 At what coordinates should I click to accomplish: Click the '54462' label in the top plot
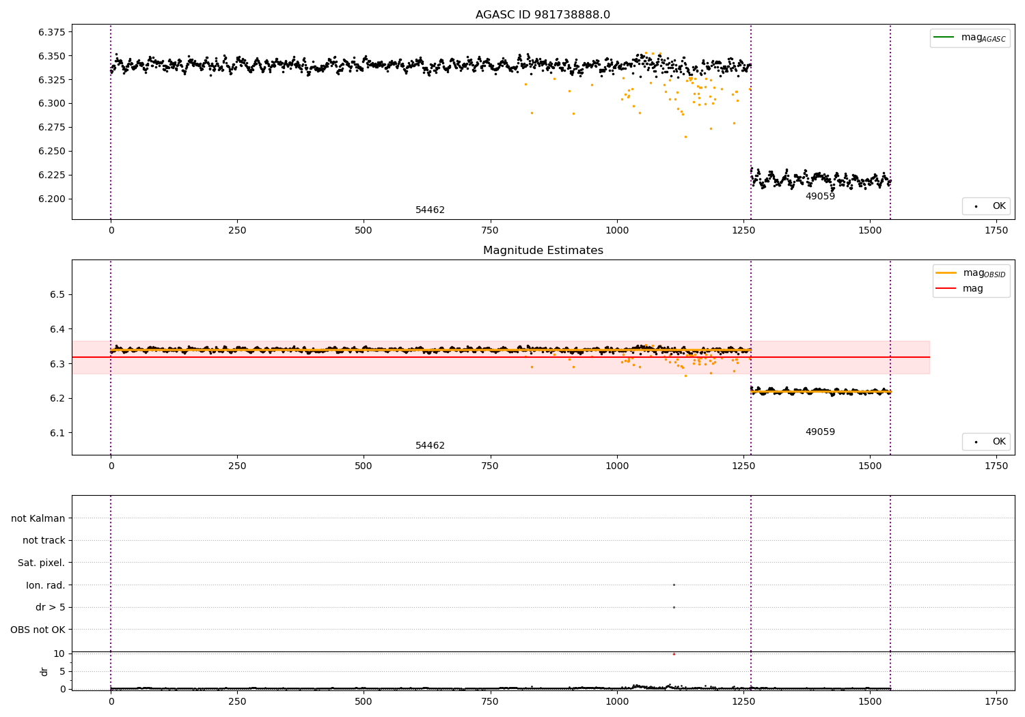tap(430, 210)
